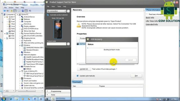
Task: Toggle Read basic information checkbox
Action: pos(147,14)
